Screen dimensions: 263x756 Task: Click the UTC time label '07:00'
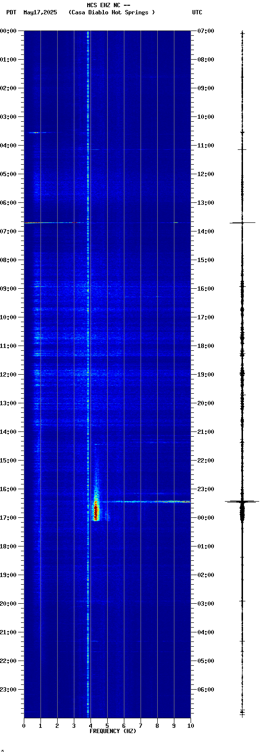(x=206, y=31)
